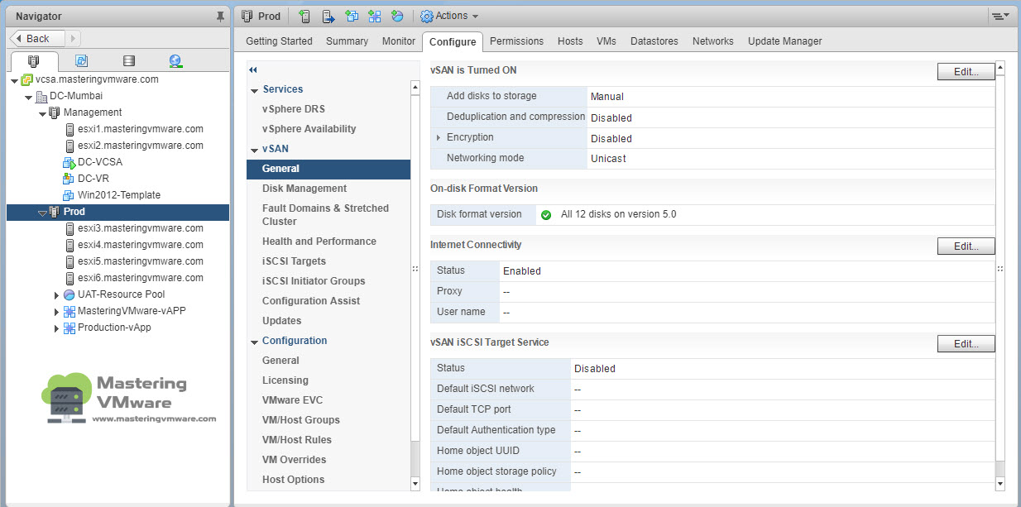The image size is (1021, 507).
Task: Click the host icon next to esxi1.masteringvmware.com
Action: pyautogui.click(x=70, y=130)
